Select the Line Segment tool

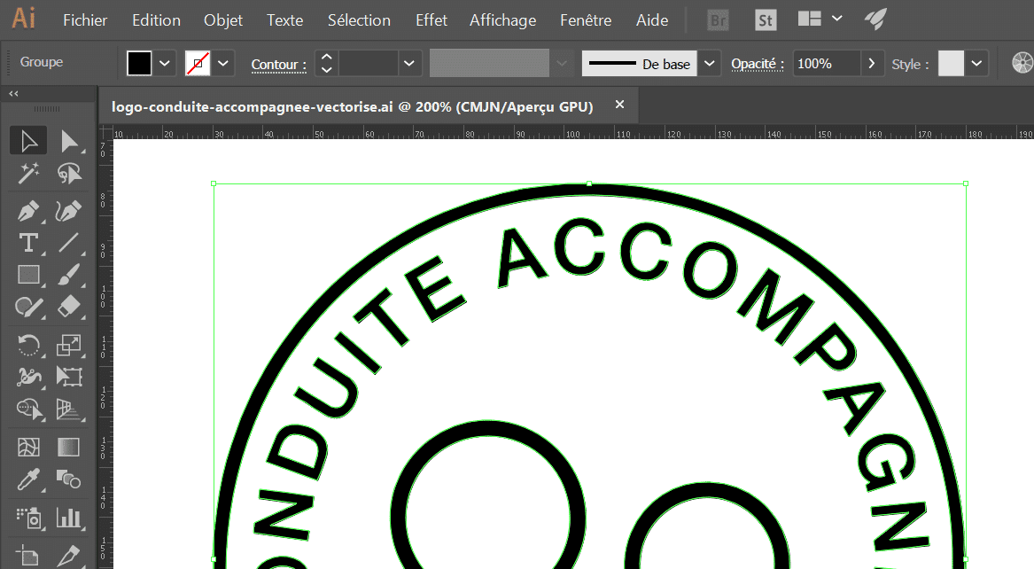point(68,243)
